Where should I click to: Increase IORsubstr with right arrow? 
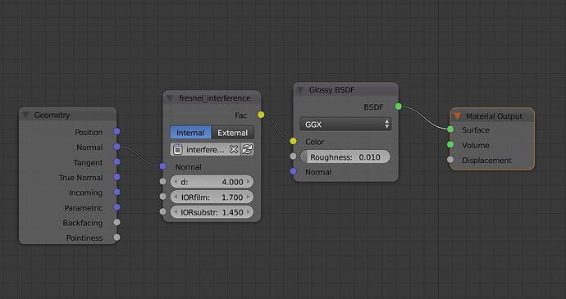pyautogui.click(x=249, y=212)
